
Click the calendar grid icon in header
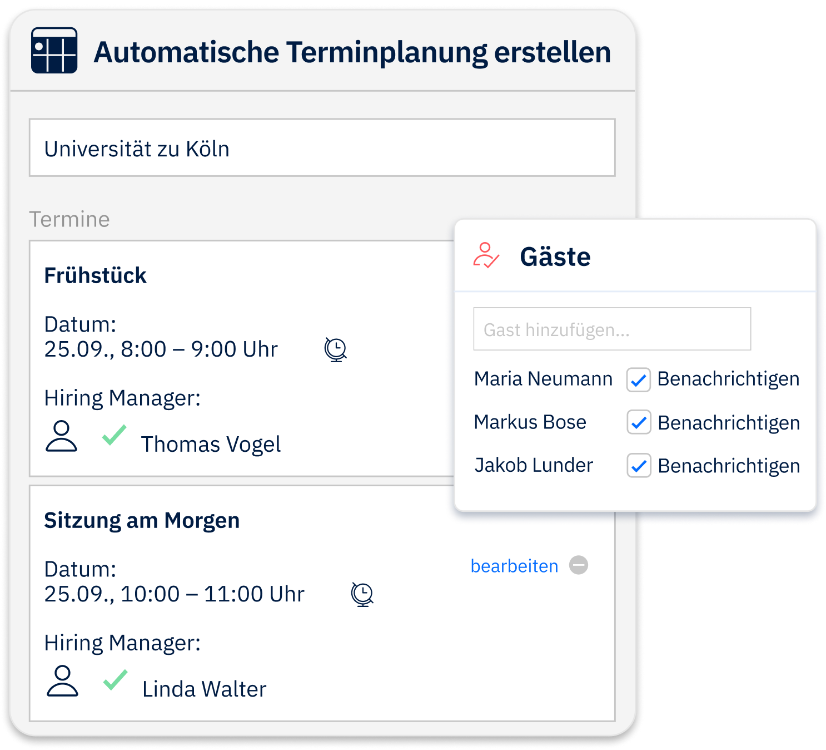tap(54, 51)
